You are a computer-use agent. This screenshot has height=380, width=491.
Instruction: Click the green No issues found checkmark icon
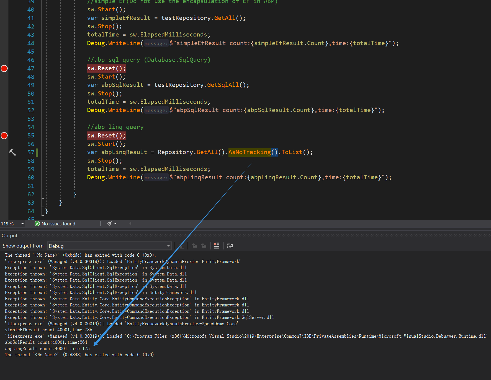click(x=37, y=223)
